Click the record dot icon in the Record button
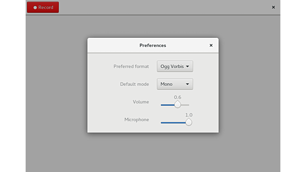The image size is (306, 172). pyautogui.click(x=35, y=7)
